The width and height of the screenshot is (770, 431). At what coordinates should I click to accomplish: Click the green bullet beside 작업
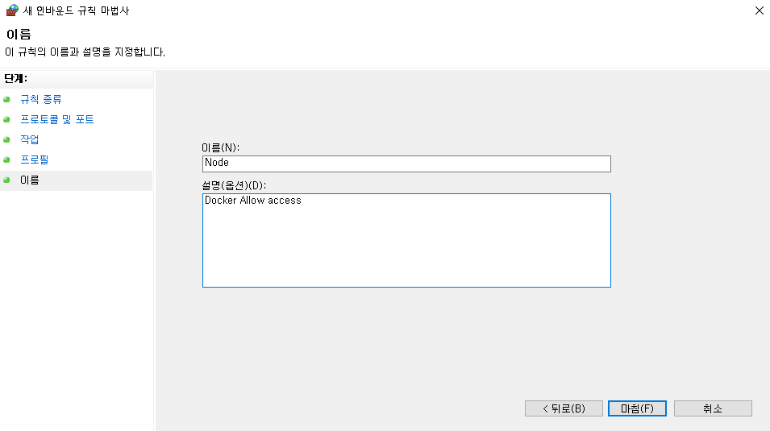coord(7,140)
